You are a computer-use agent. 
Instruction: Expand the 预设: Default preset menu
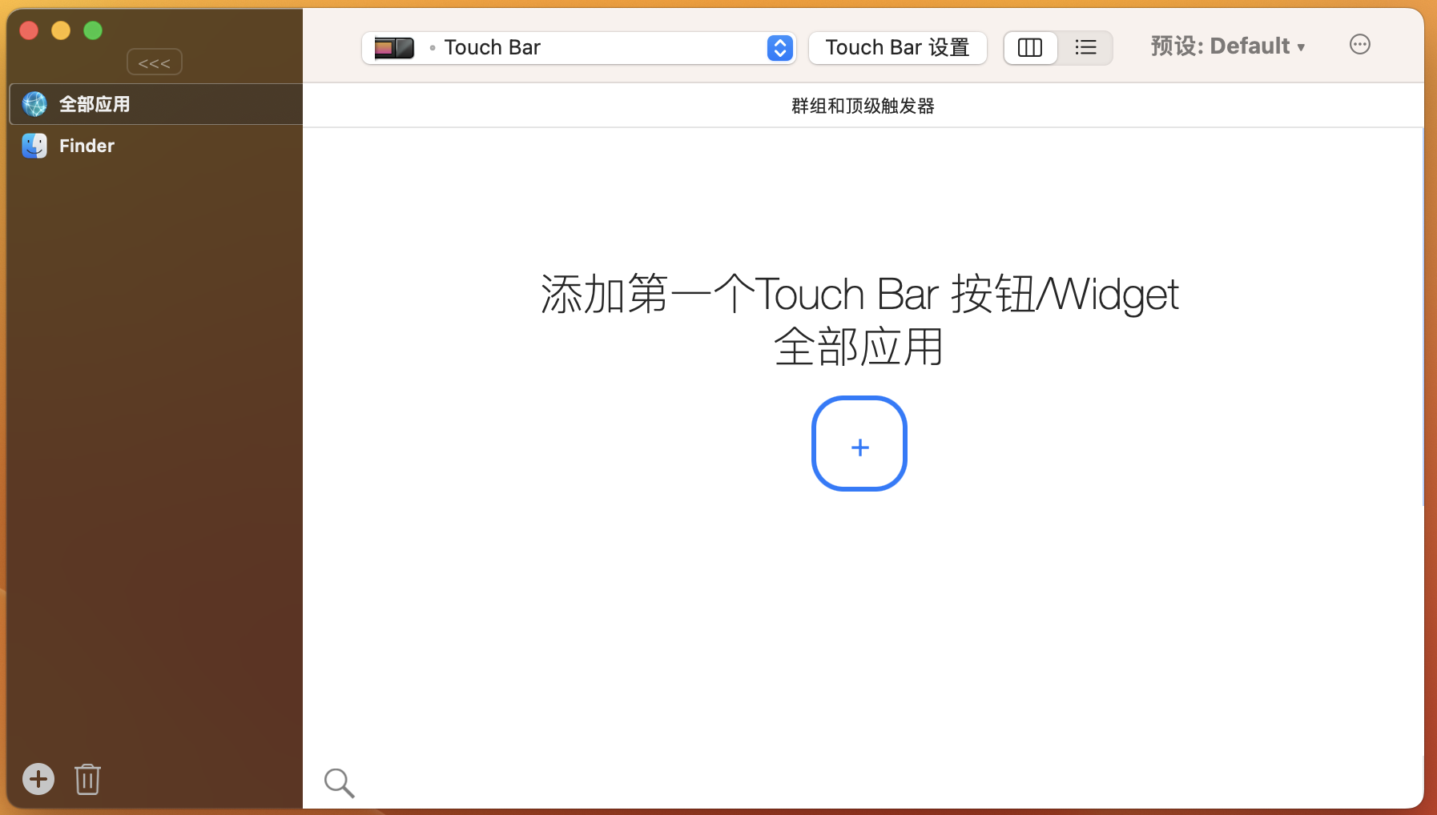[1227, 46]
